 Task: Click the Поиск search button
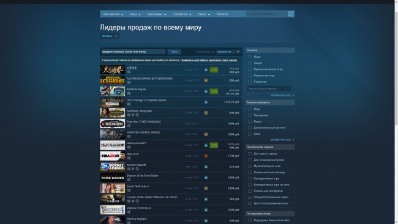click(x=174, y=52)
